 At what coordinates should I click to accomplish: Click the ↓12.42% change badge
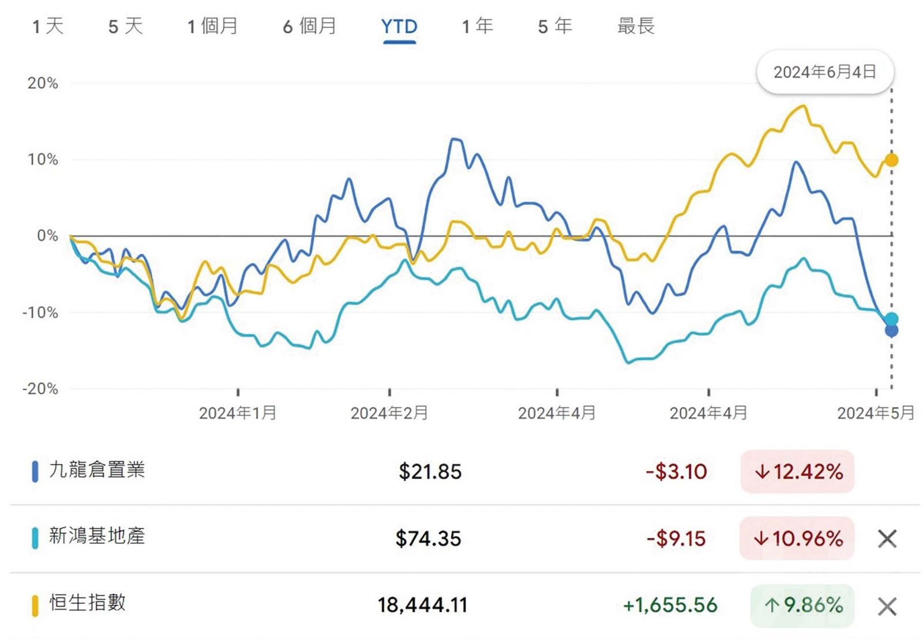coord(797,472)
